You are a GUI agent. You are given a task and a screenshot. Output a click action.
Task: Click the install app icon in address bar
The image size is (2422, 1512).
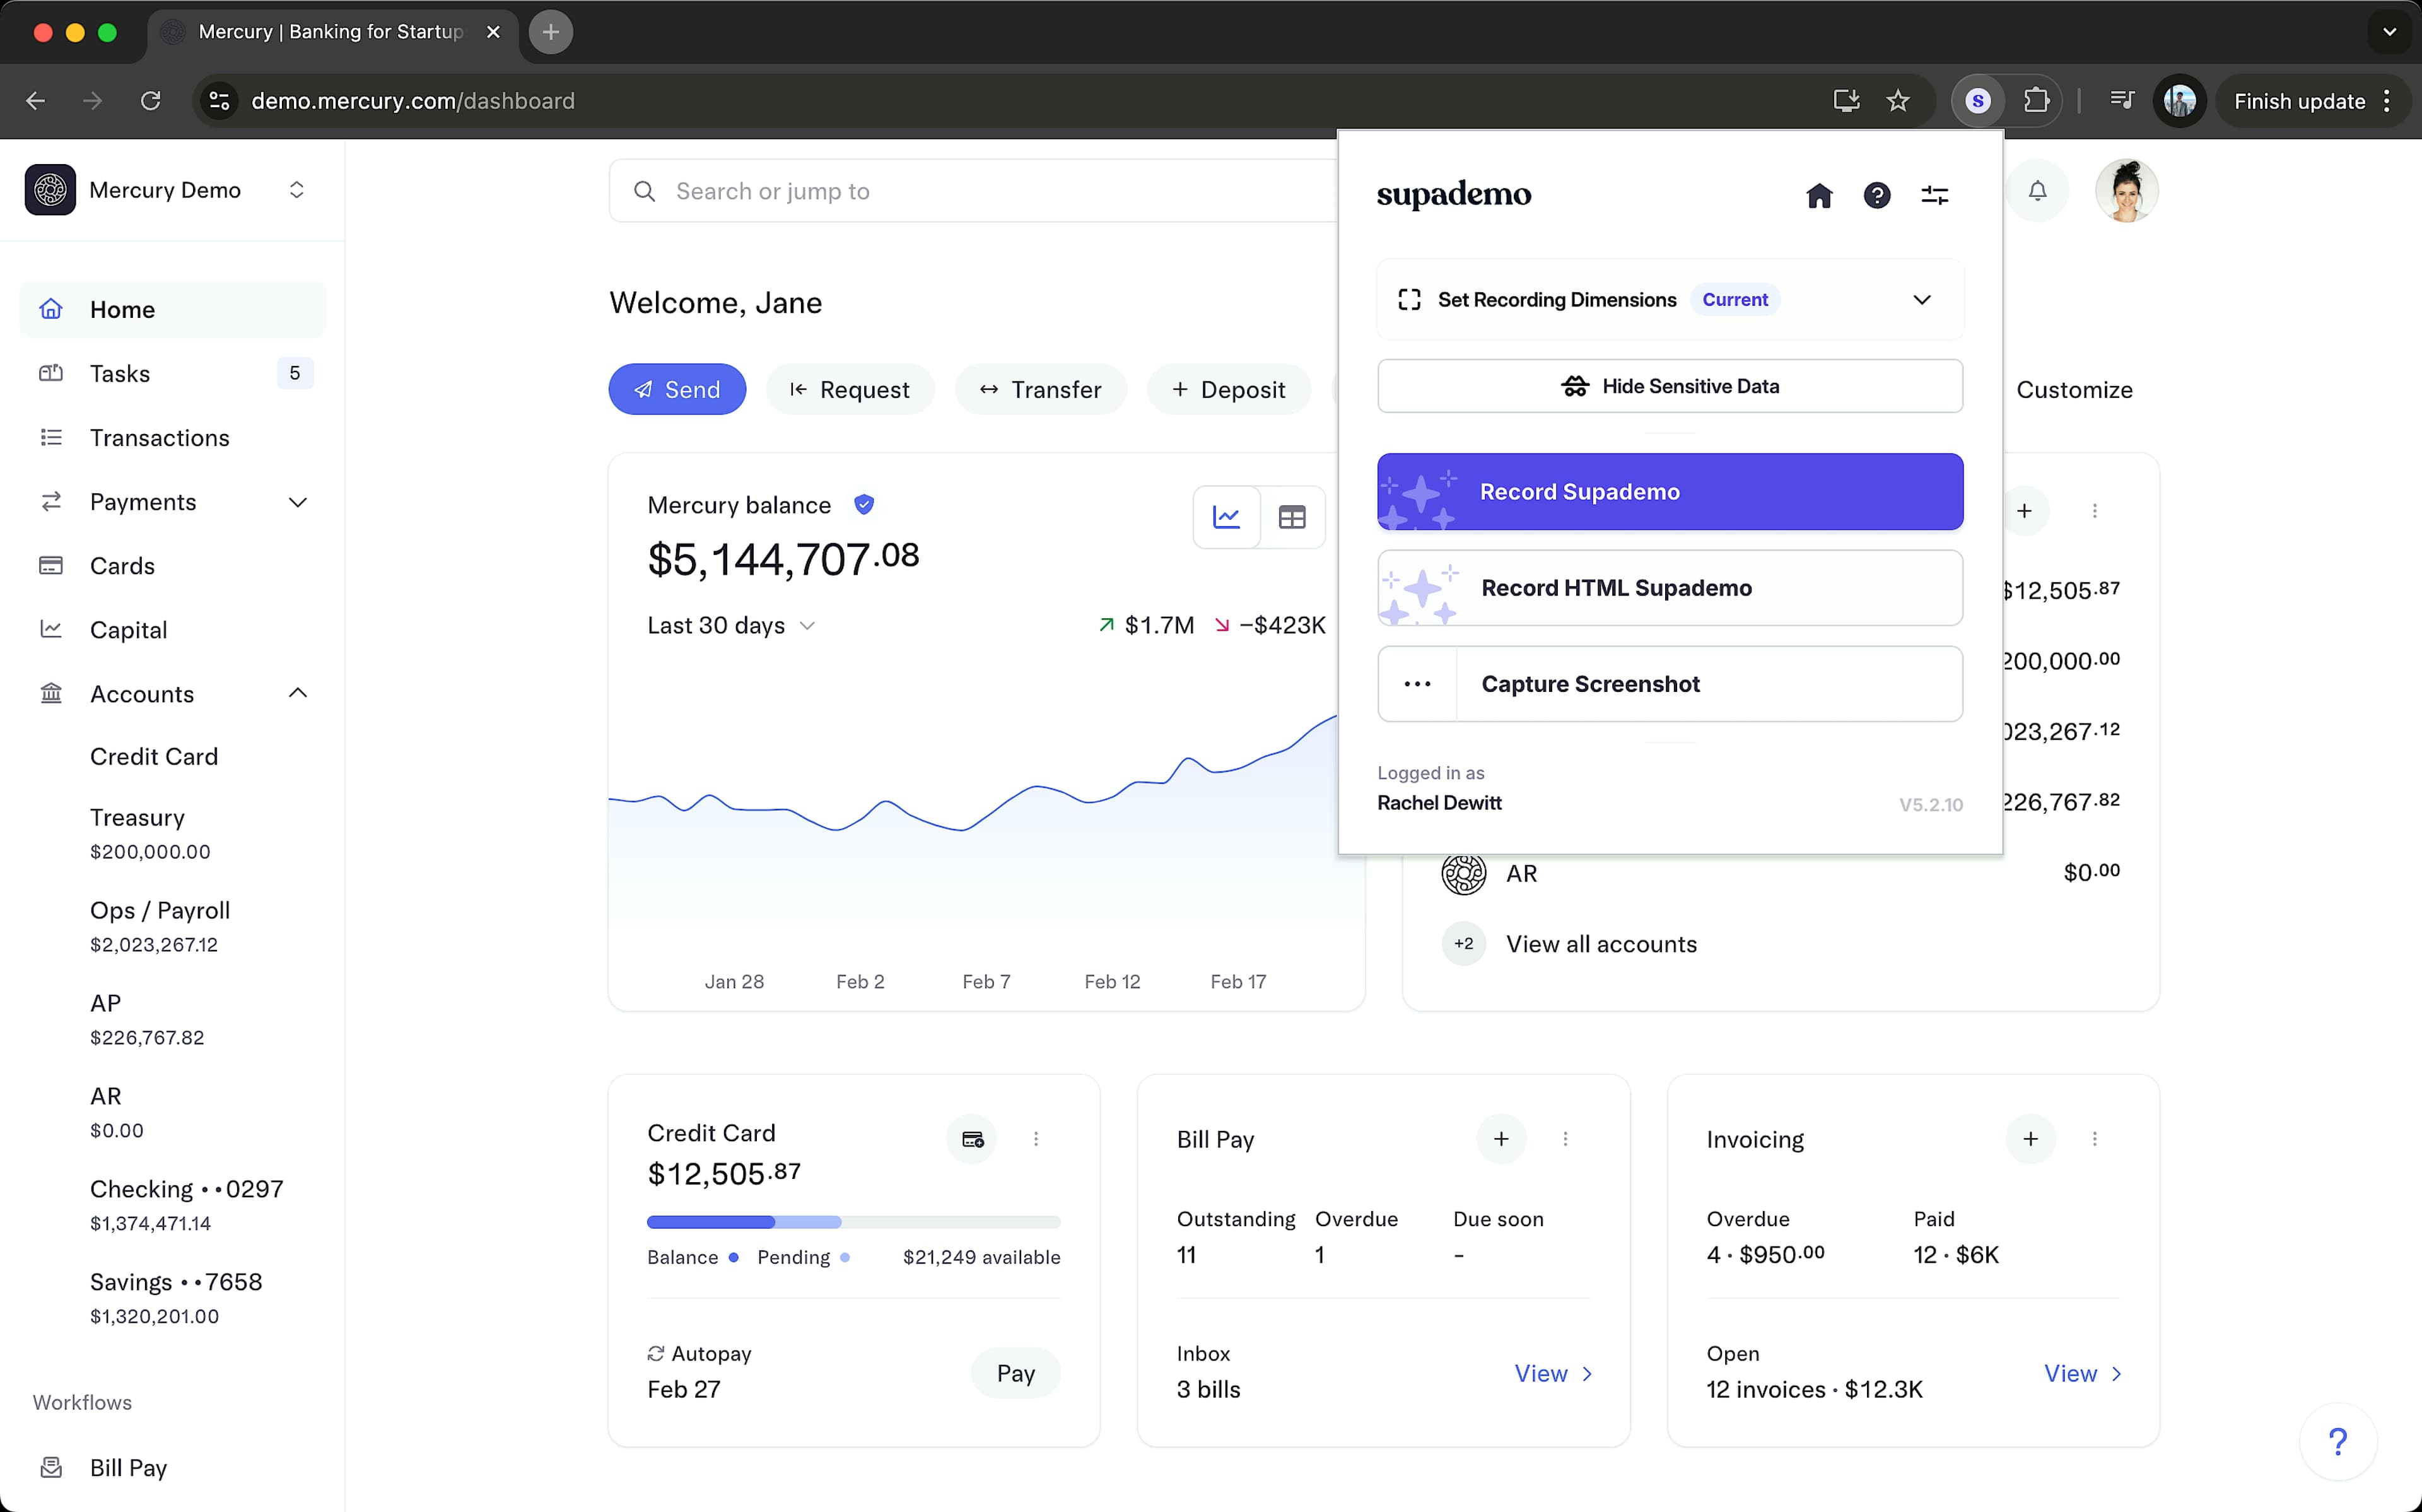(1846, 101)
